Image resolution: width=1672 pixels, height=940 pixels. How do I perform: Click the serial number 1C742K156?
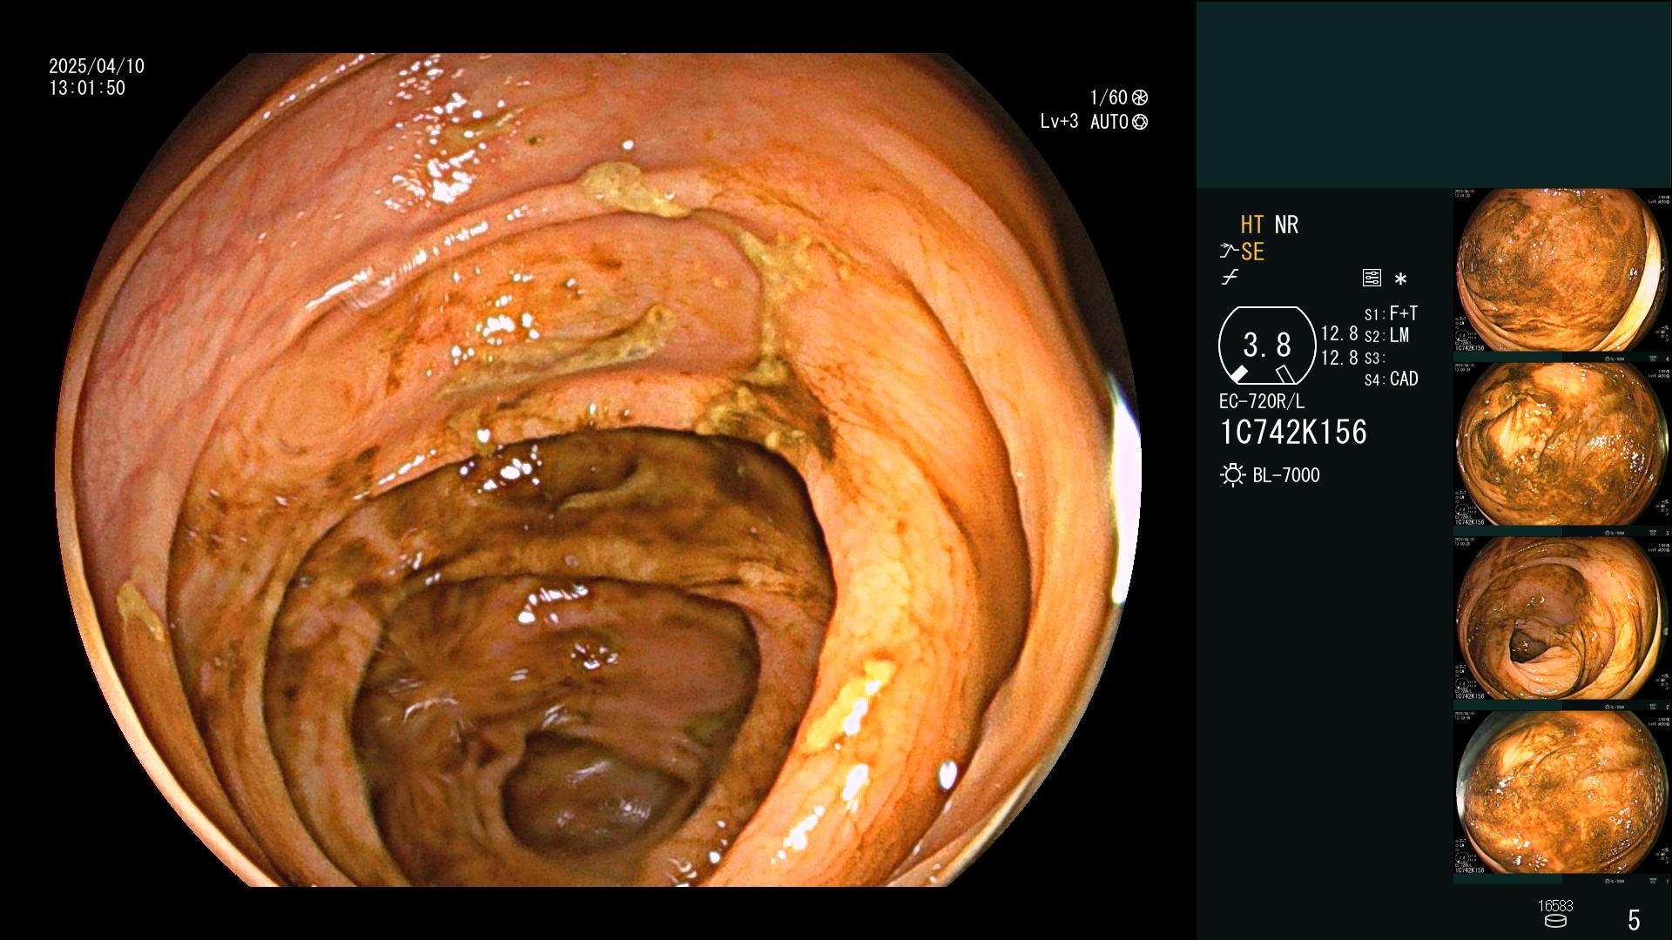tap(1293, 433)
